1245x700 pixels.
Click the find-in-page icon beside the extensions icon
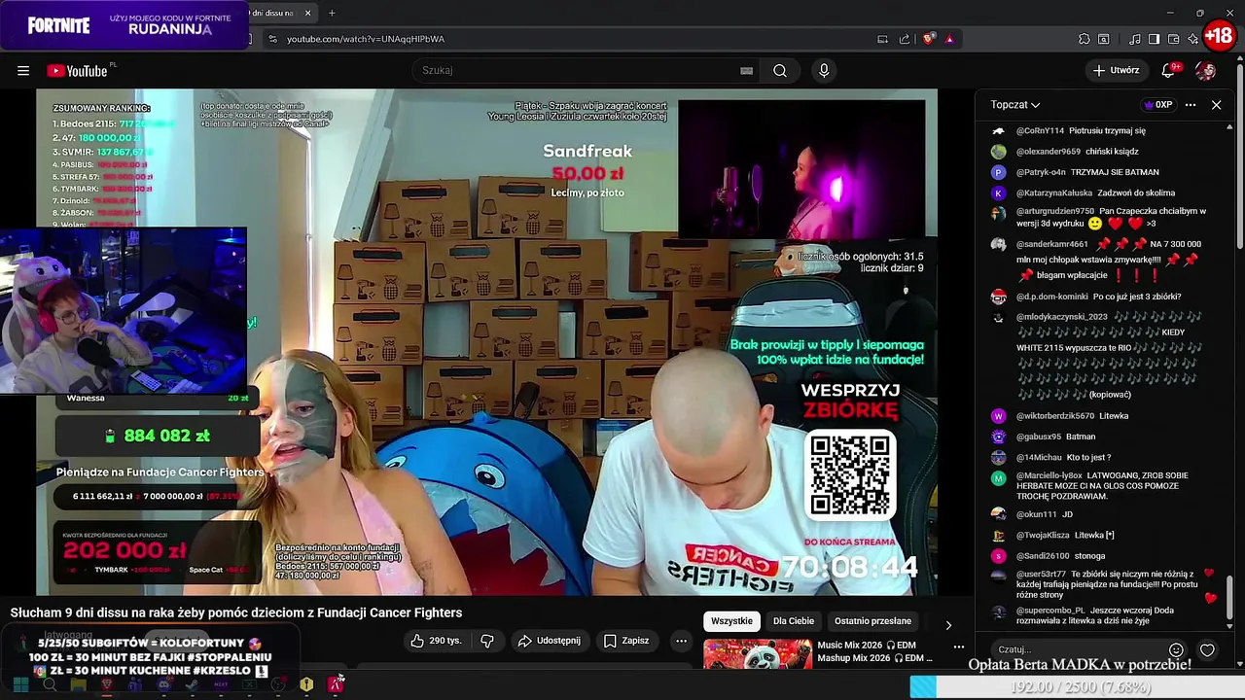(x=1104, y=39)
